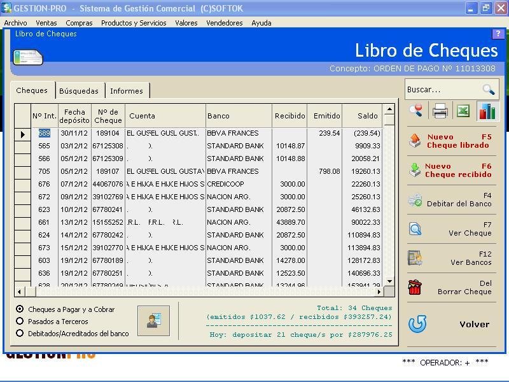Screen dimensions: 509x382
Task: Open the Productos y Servicios menu
Action: pos(134,23)
